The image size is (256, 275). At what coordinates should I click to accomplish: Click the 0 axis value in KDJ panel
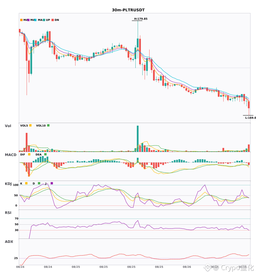(x=16, y=206)
